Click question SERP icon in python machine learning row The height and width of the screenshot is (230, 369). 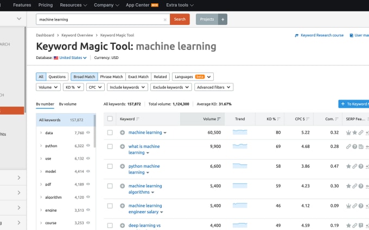tap(361, 166)
